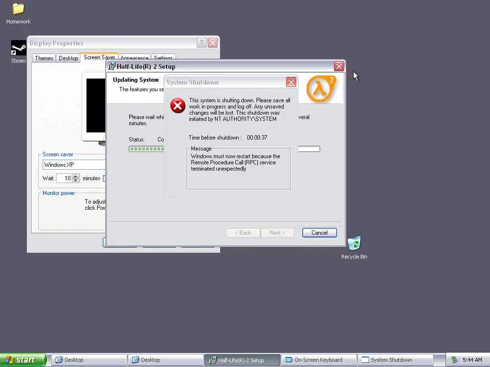
Task: Click 'initiated by NT AUTHORITY\SYSTEM' text
Action: click(x=233, y=119)
